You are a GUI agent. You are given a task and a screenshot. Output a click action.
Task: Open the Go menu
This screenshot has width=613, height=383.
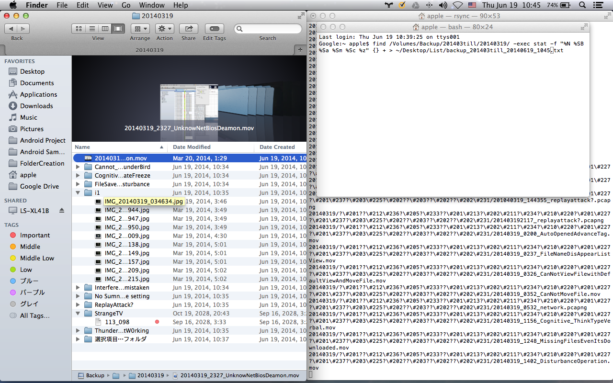click(x=126, y=5)
